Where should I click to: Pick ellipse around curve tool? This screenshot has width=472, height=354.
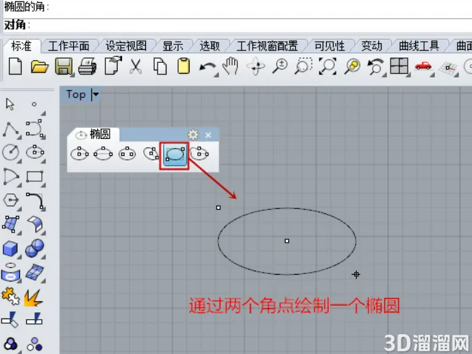click(x=151, y=154)
